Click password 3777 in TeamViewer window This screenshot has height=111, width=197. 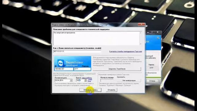click(x=151, y=68)
